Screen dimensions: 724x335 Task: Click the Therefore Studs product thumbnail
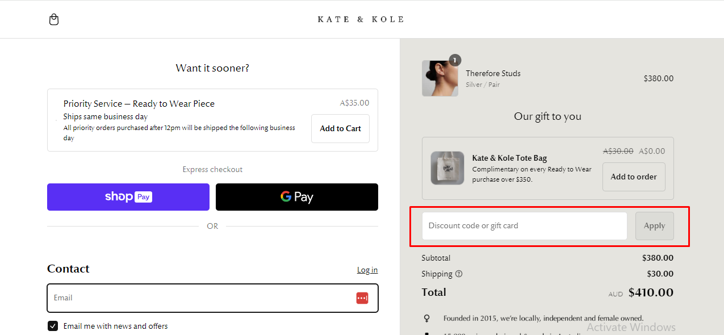point(440,78)
